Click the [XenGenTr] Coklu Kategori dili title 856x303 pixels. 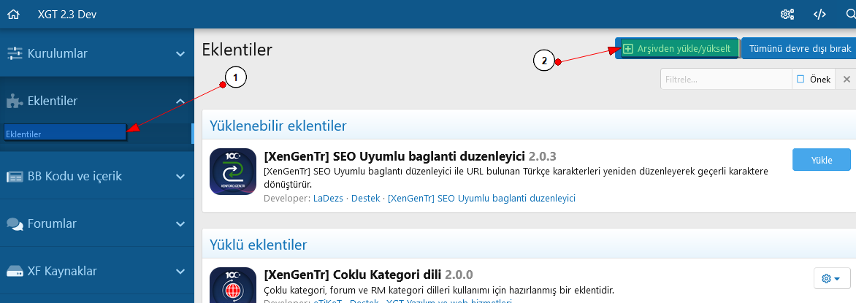pyautogui.click(x=352, y=274)
